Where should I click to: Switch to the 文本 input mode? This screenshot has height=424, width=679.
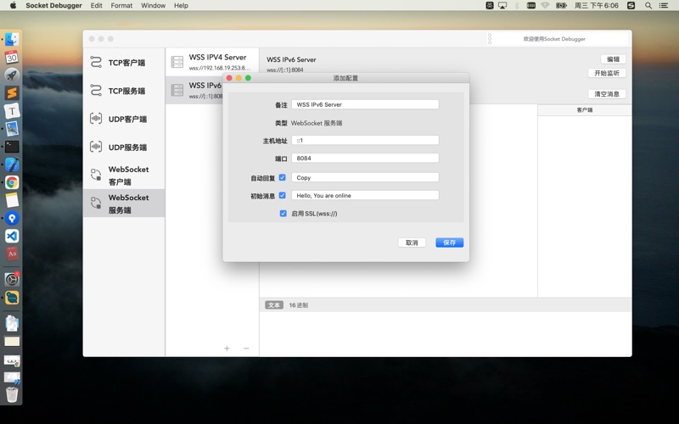click(x=274, y=305)
